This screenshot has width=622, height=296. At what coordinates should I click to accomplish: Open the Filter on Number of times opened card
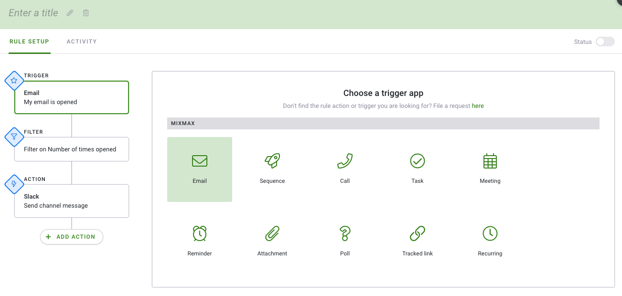(x=72, y=149)
